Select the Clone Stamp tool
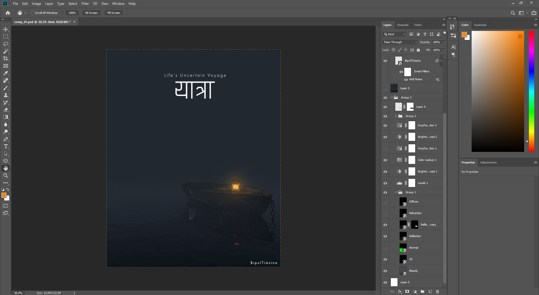The image size is (539, 295). pos(6,95)
